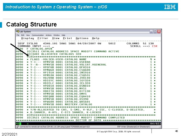Select CATALOG.MVS1 entry
Image resolution: width=181 pixels, height=136 pixels.
point(76,89)
